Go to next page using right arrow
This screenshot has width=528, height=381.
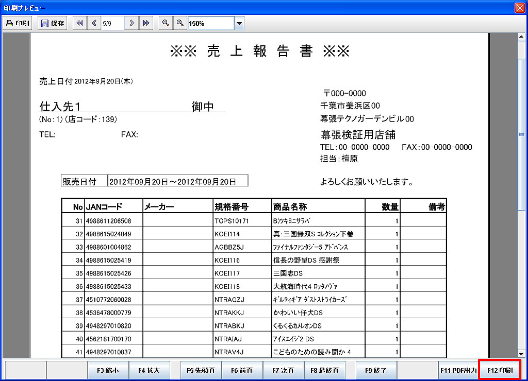pyautogui.click(x=133, y=23)
